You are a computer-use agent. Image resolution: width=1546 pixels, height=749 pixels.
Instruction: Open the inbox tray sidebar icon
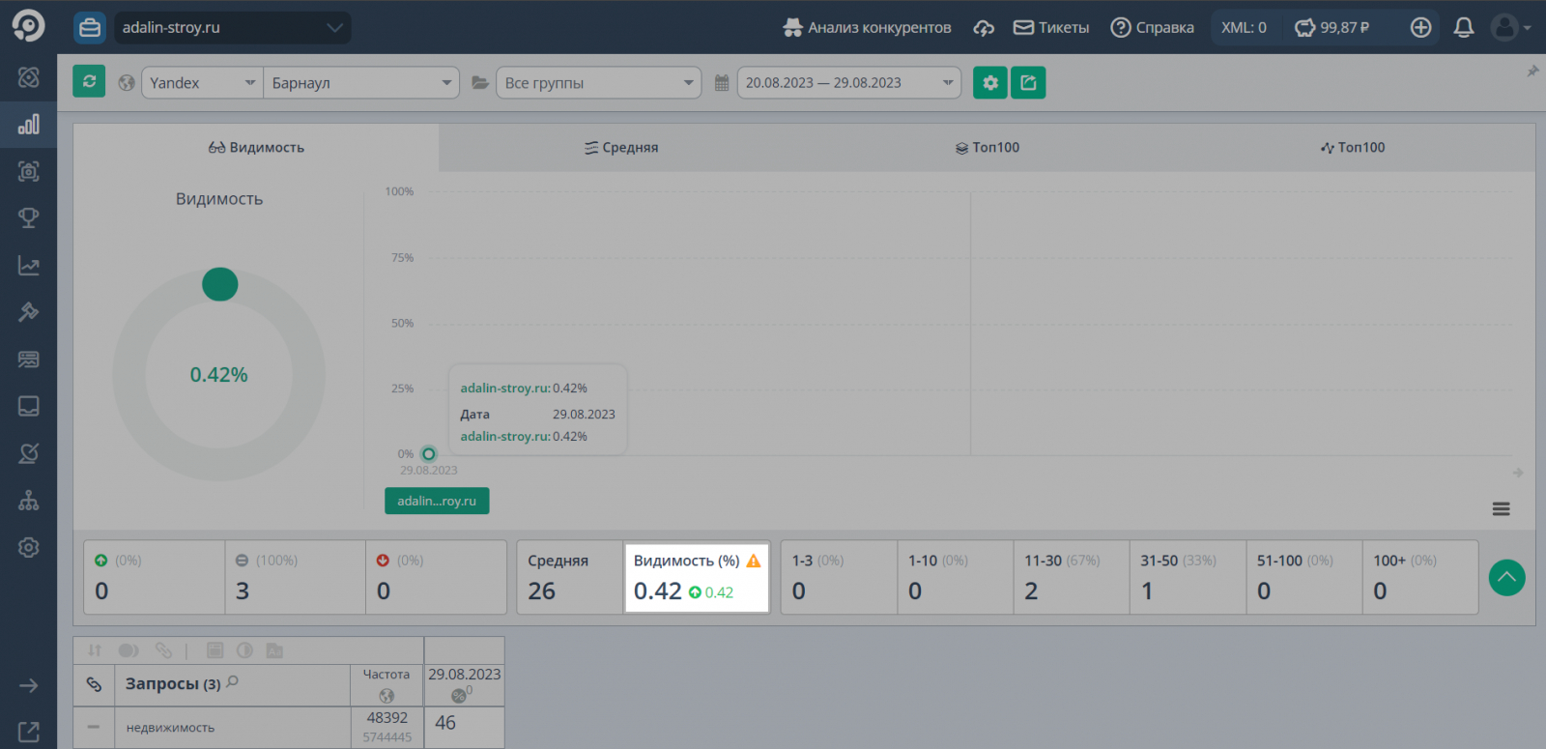[x=29, y=406]
